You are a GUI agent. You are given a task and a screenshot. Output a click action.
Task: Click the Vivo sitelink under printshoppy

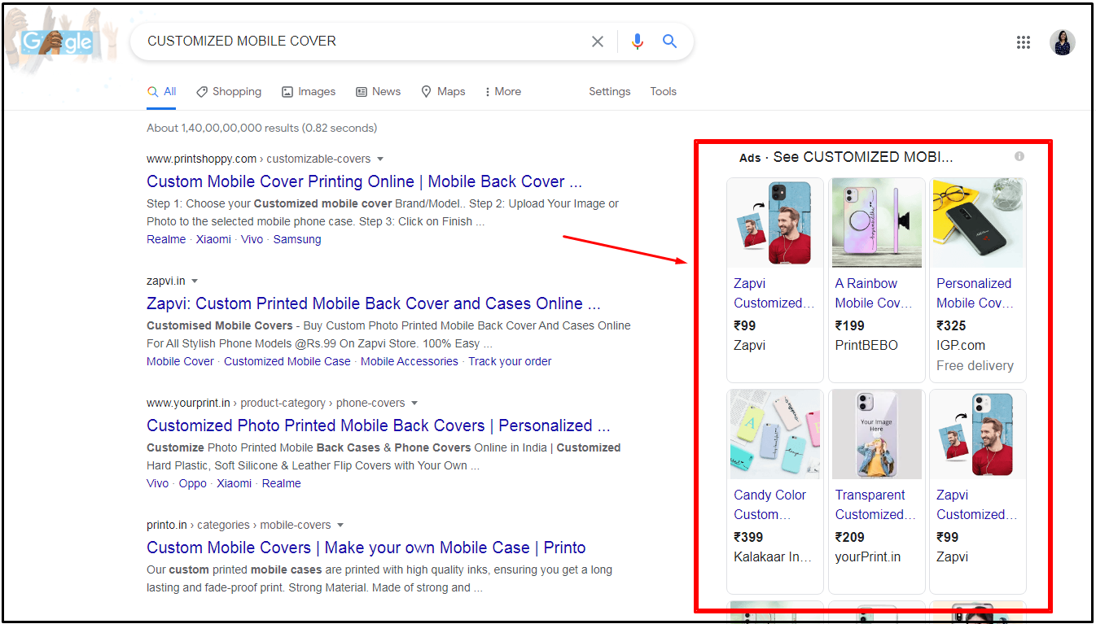tap(252, 239)
